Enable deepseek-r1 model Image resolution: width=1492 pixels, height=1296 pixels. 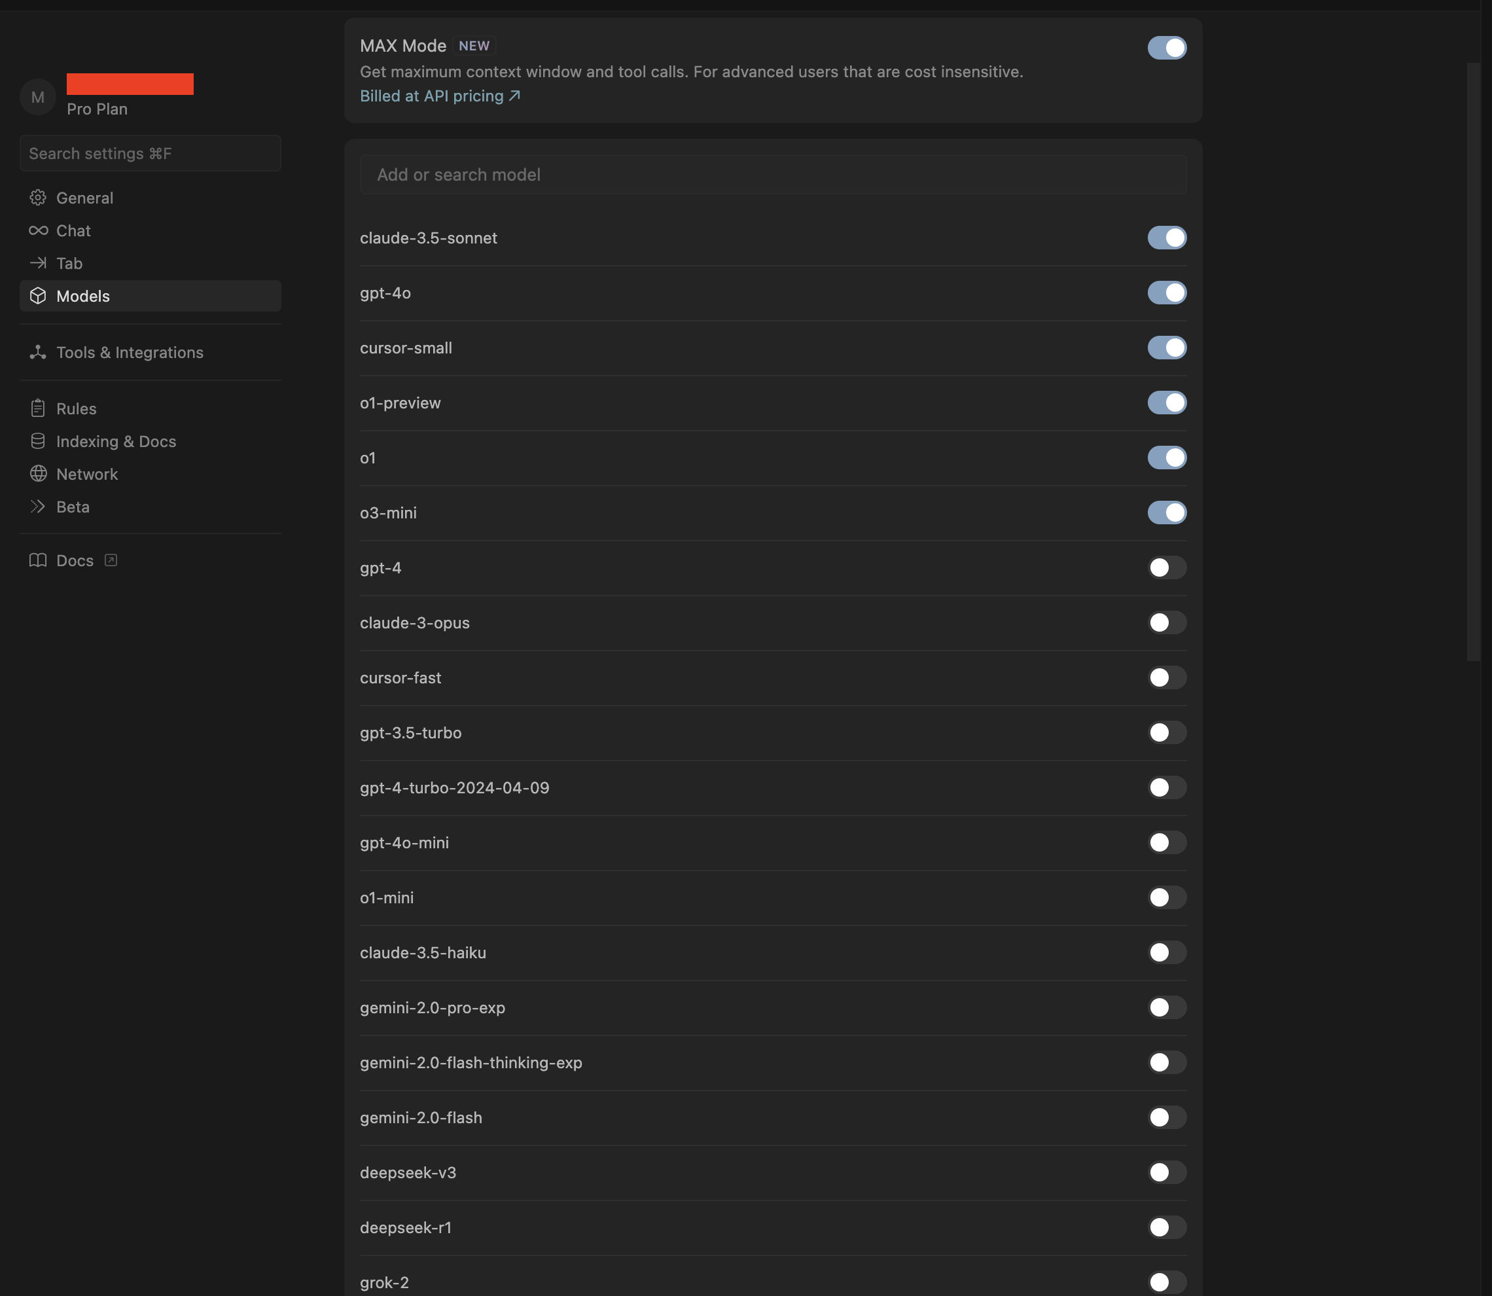pyautogui.click(x=1167, y=1227)
